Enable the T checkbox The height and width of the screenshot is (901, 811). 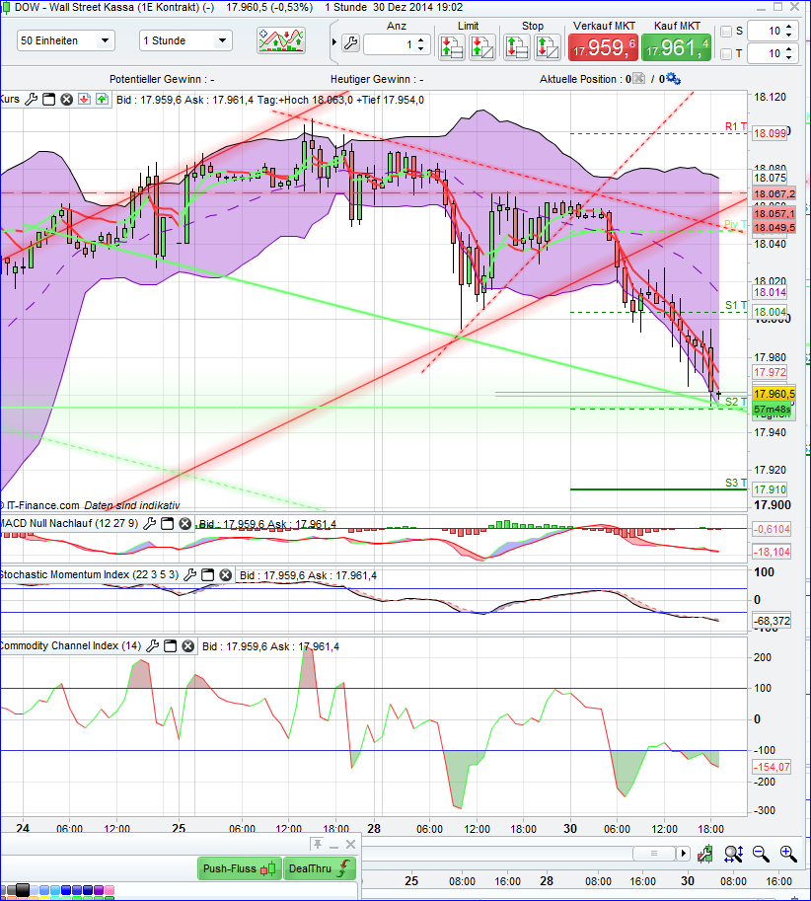(727, 51)
